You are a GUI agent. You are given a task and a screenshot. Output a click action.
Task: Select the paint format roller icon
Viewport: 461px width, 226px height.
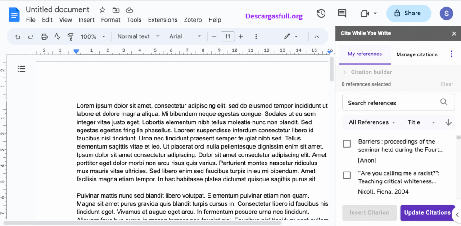tap(70, 36)
